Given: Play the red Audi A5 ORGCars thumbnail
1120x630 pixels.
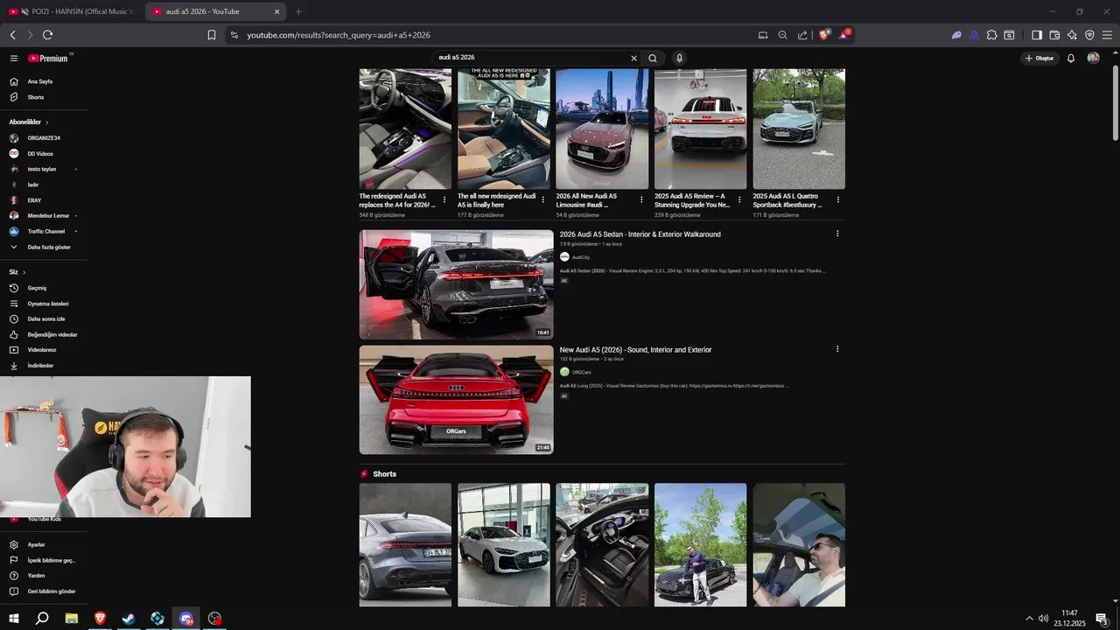Looking at the screenshot, I should point(456,400).
